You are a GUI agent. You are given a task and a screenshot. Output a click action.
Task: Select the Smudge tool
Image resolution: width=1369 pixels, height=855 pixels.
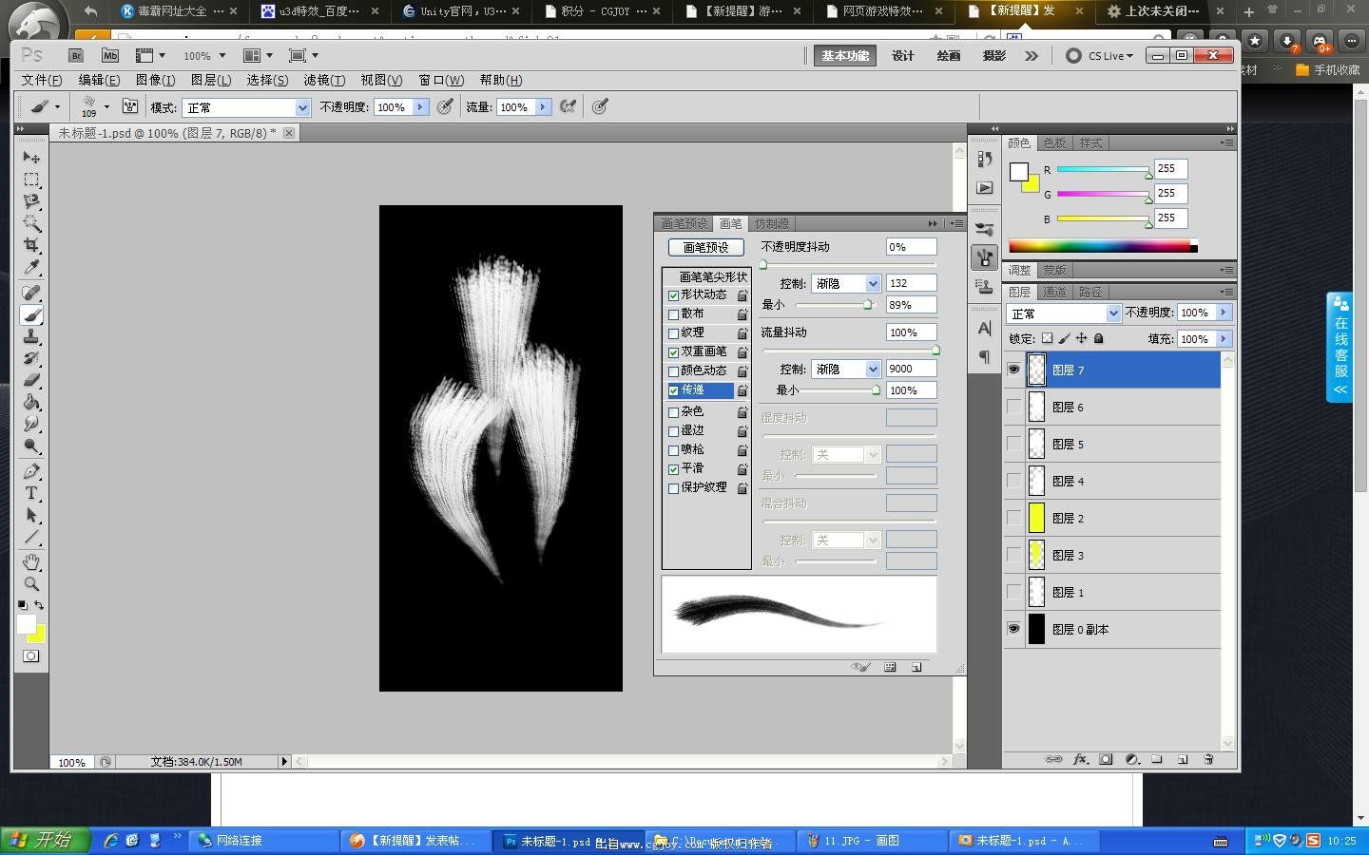point(31,424)
